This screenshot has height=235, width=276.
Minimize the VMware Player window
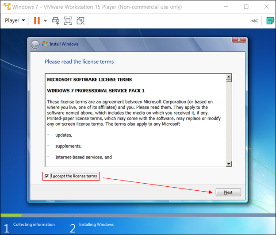[226, 7]
